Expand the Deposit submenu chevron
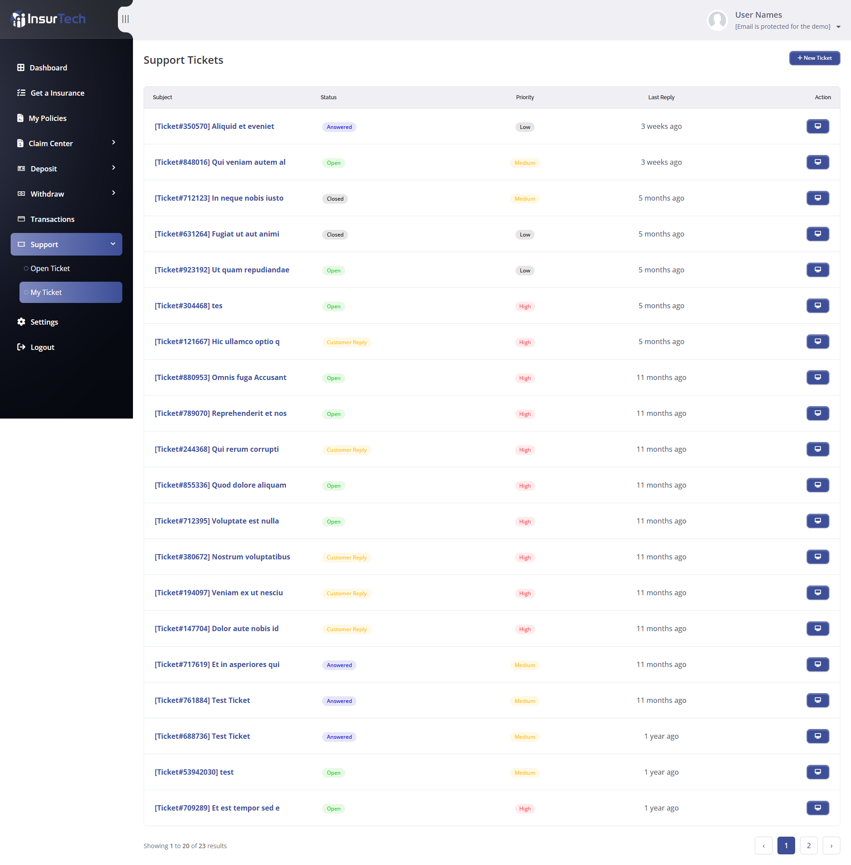This screenshot has width=851, height=865. [x=113, y=167]
